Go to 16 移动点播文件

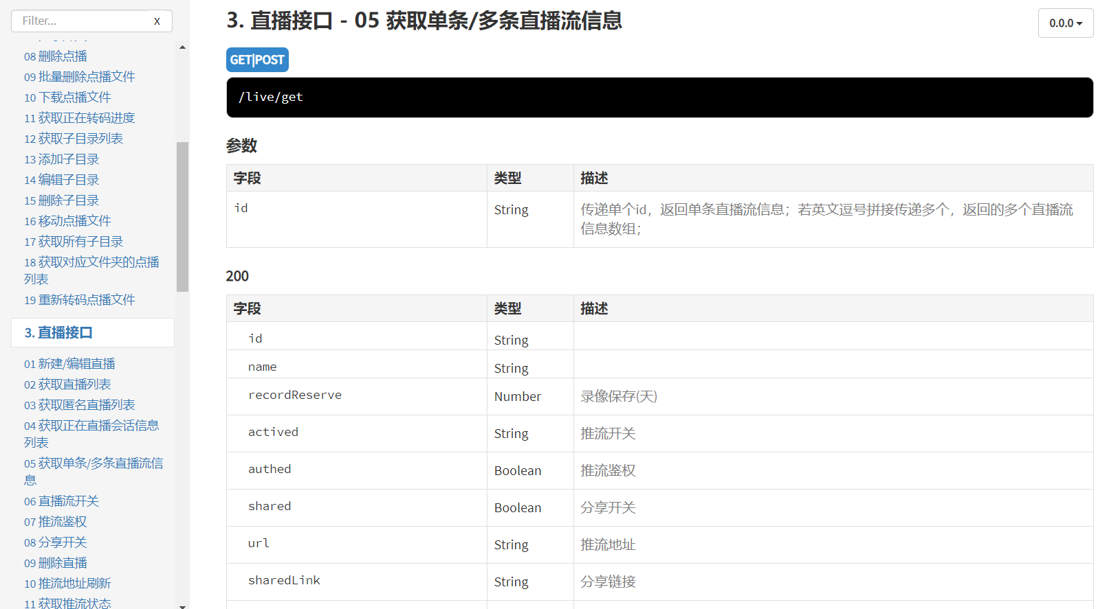(x=67, y=221)
